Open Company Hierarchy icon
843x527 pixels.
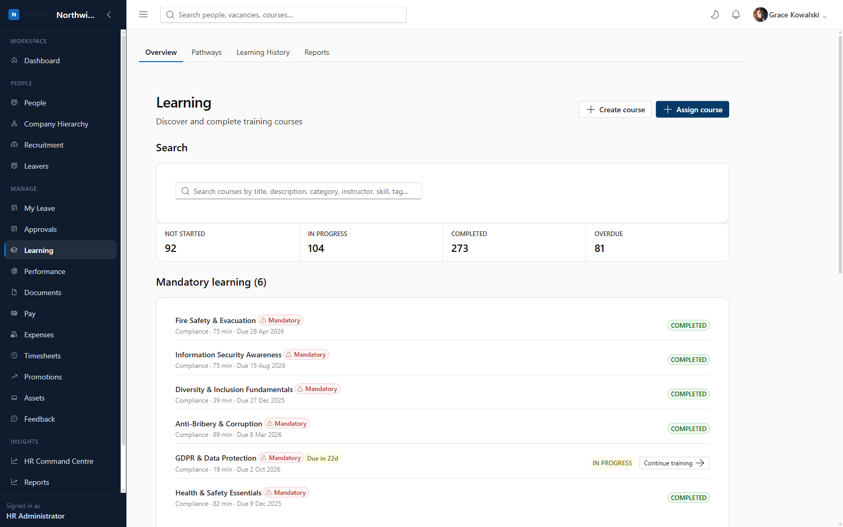[x=14, y=124]
